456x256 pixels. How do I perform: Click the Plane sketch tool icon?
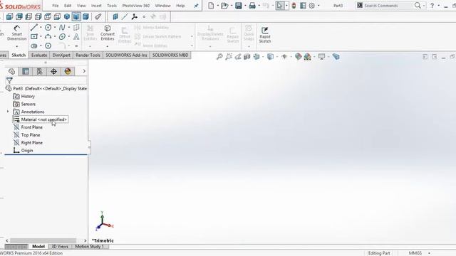tap(76, 28)
